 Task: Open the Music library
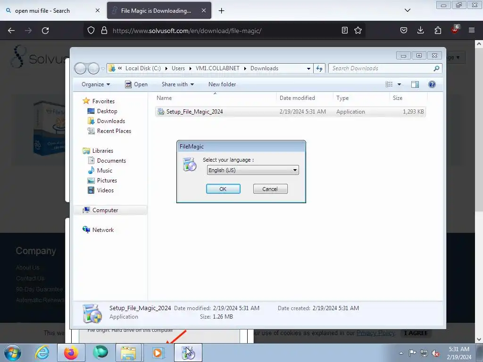[x=104, y=170]
